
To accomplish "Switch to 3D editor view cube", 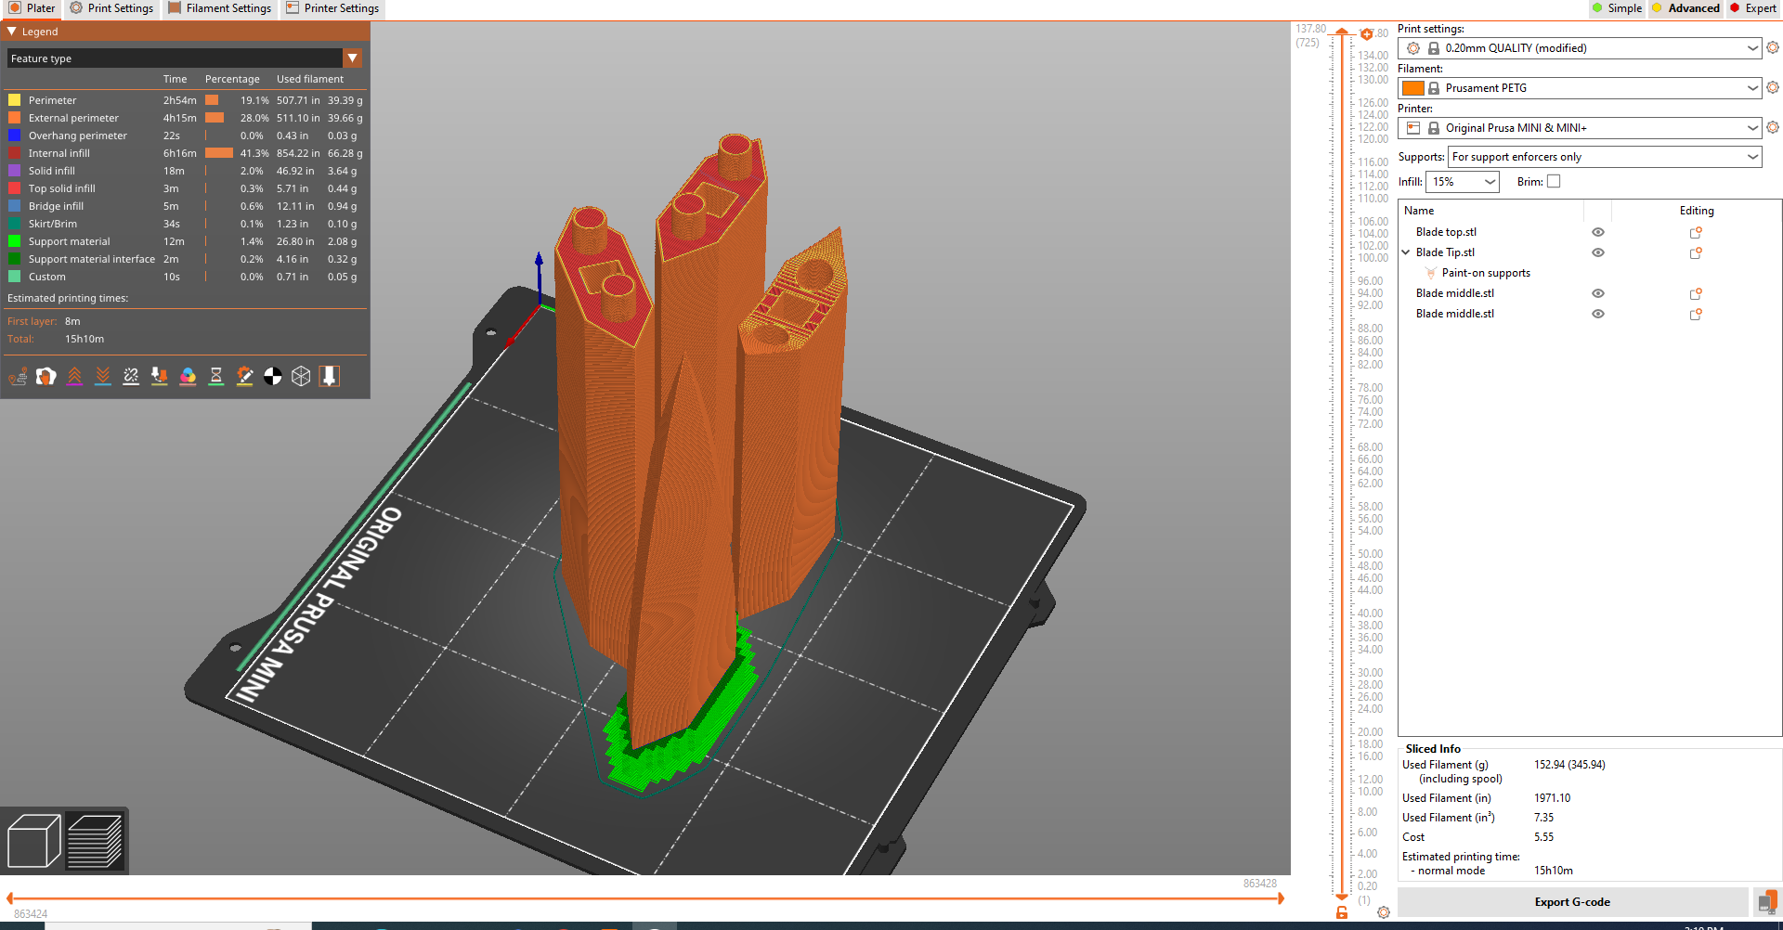I will coord(34,841).
